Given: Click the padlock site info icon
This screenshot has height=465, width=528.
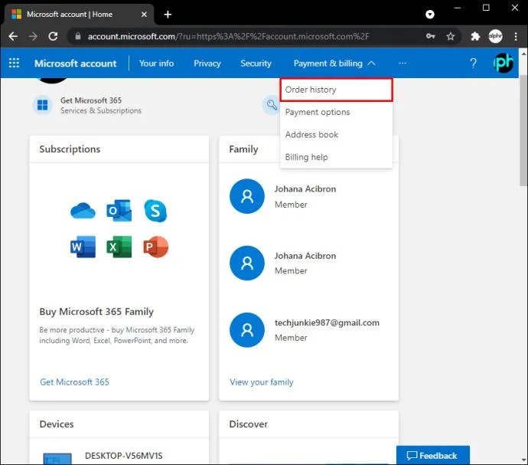Looking at the screenshot, I should click(78, 36).
